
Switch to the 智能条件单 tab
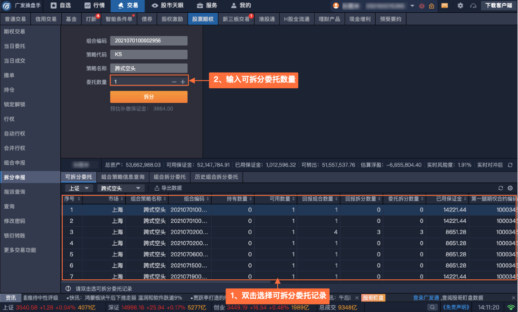click(119, 19)
